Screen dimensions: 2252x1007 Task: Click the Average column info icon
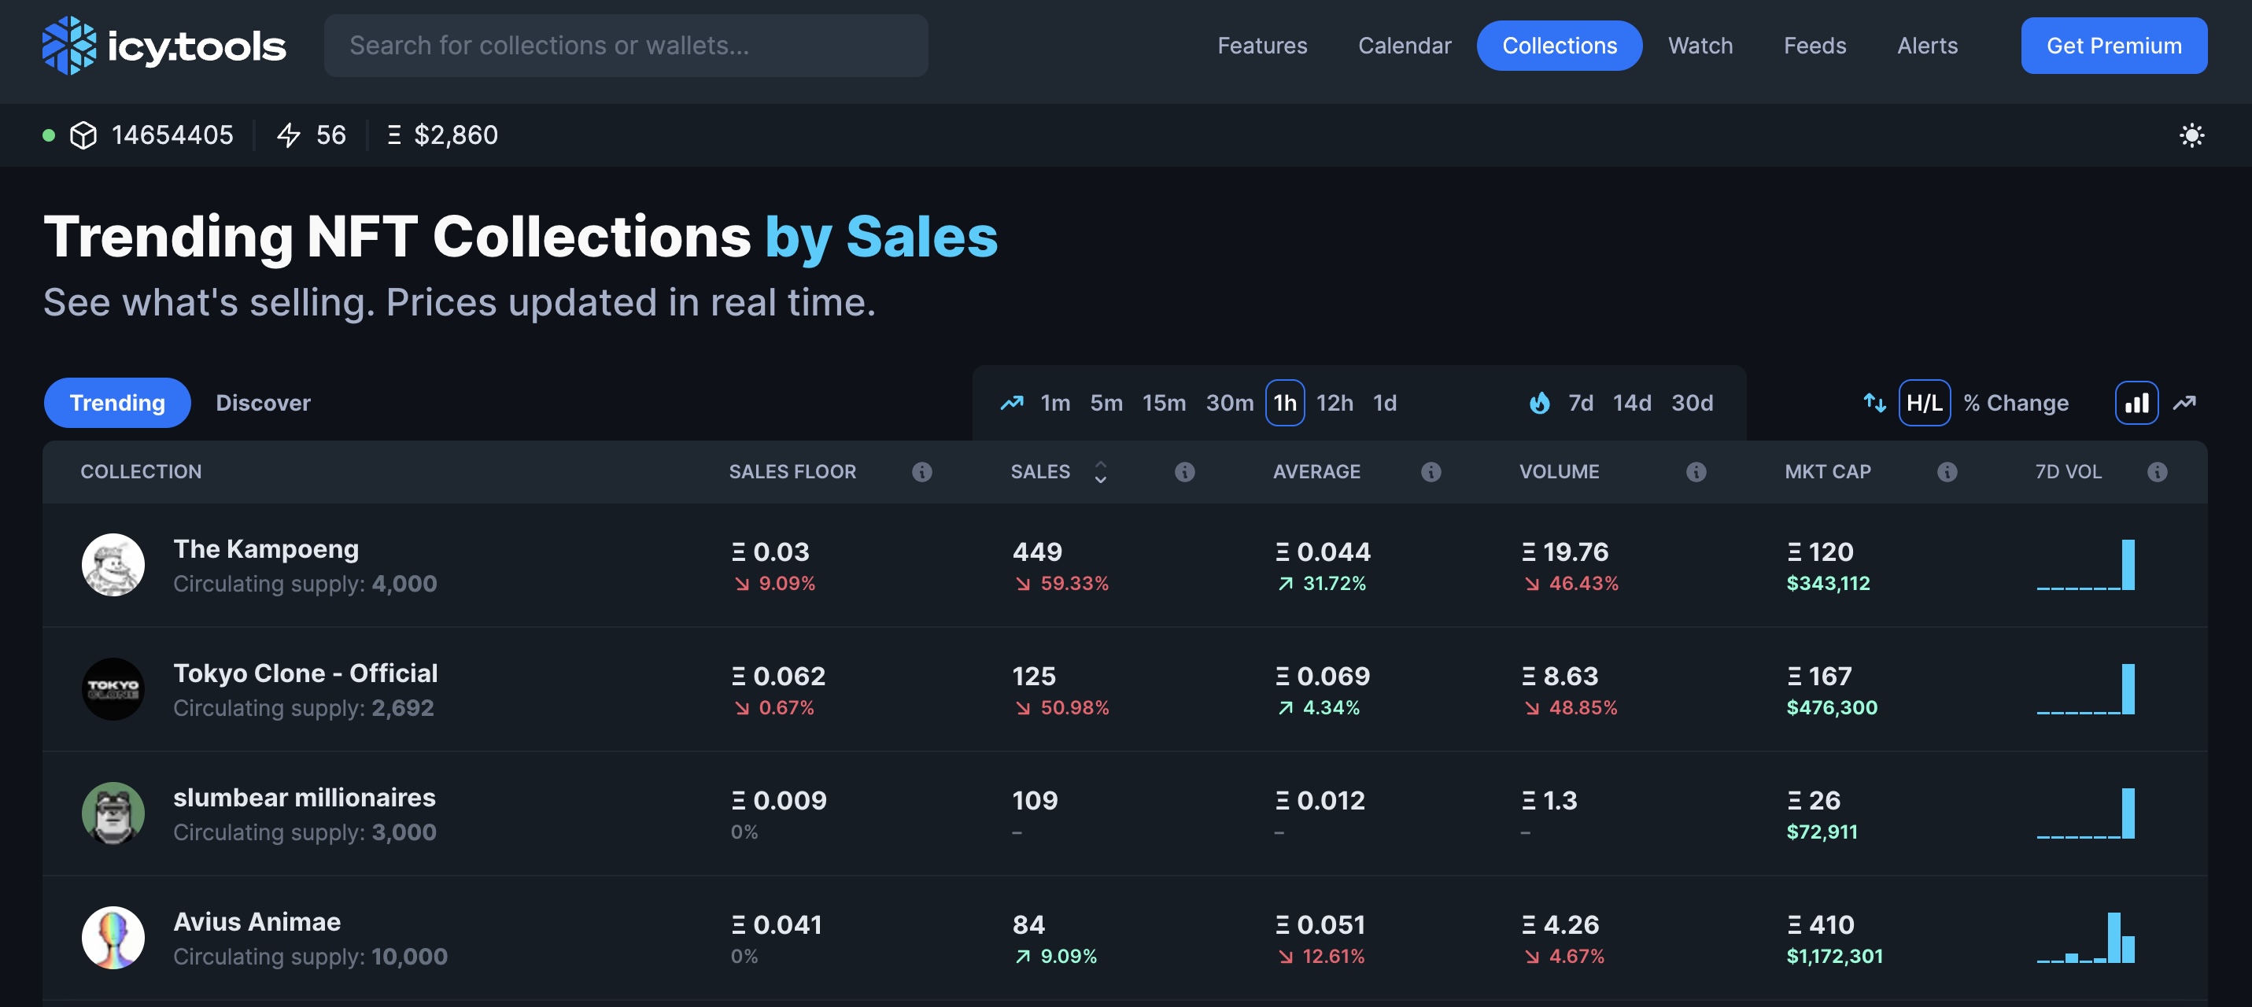(x=1431, y=472)
